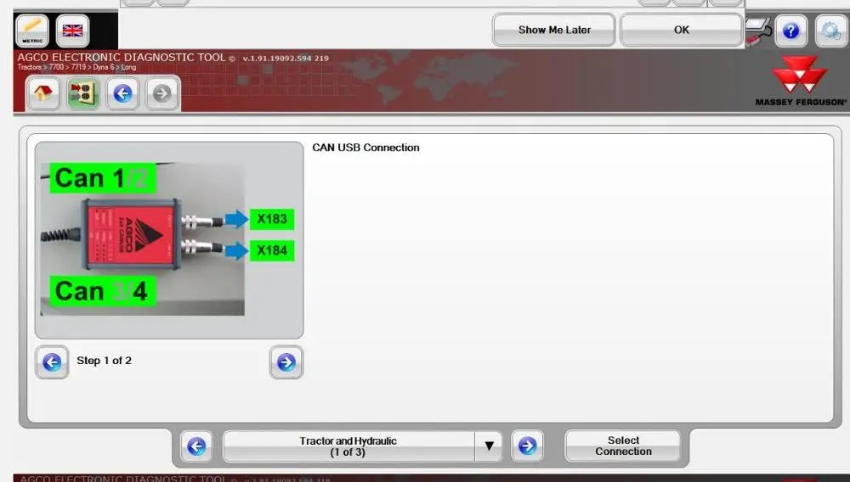Click the Step 1 of 2 label
850x482 pixels.
pyautogui.click(x=104, y=361)
